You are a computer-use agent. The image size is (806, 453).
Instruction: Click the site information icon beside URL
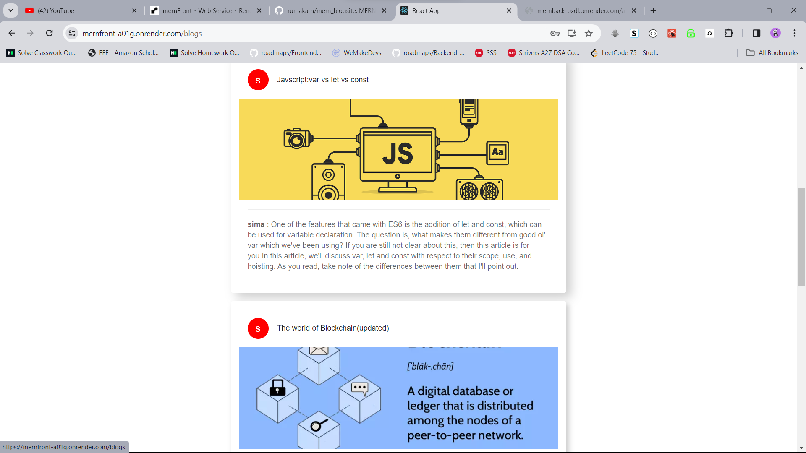72,33
